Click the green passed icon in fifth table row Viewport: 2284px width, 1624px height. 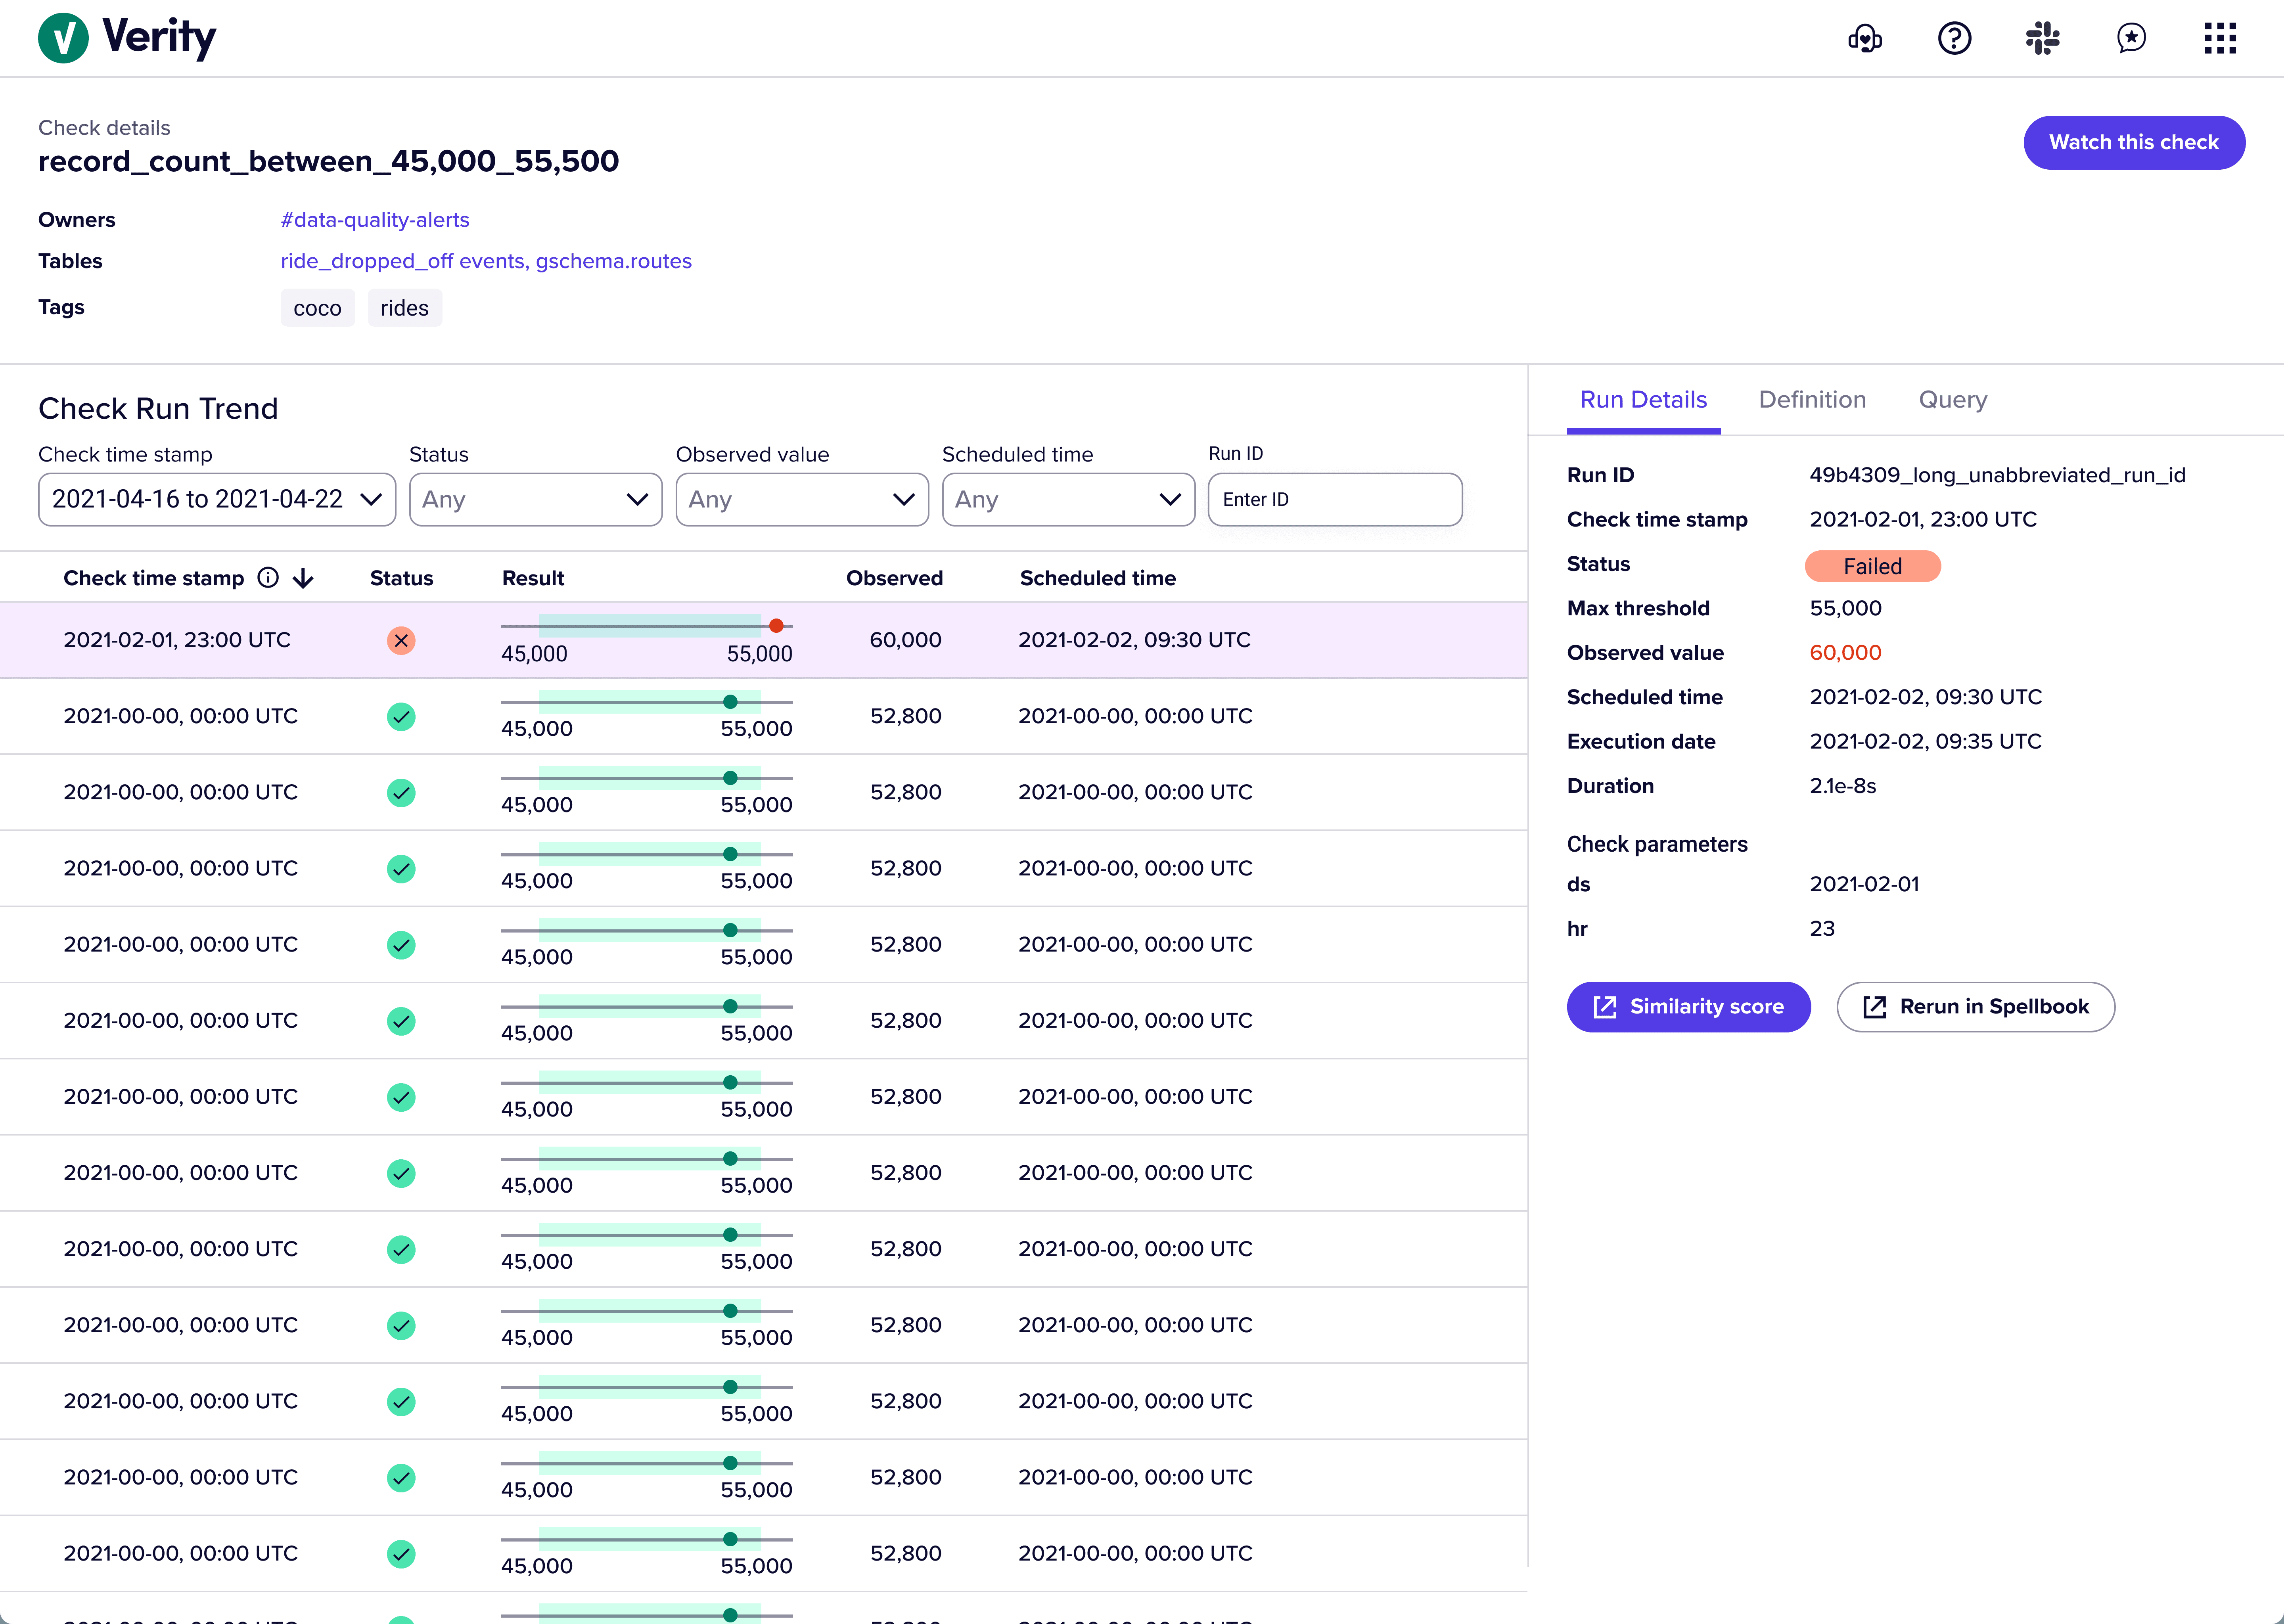click(401, 944)
